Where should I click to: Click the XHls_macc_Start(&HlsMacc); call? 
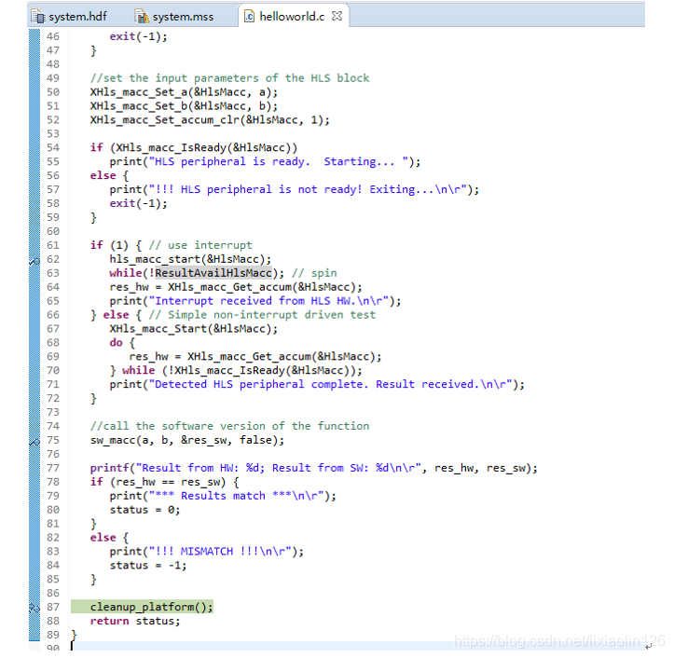coord(193,329)
